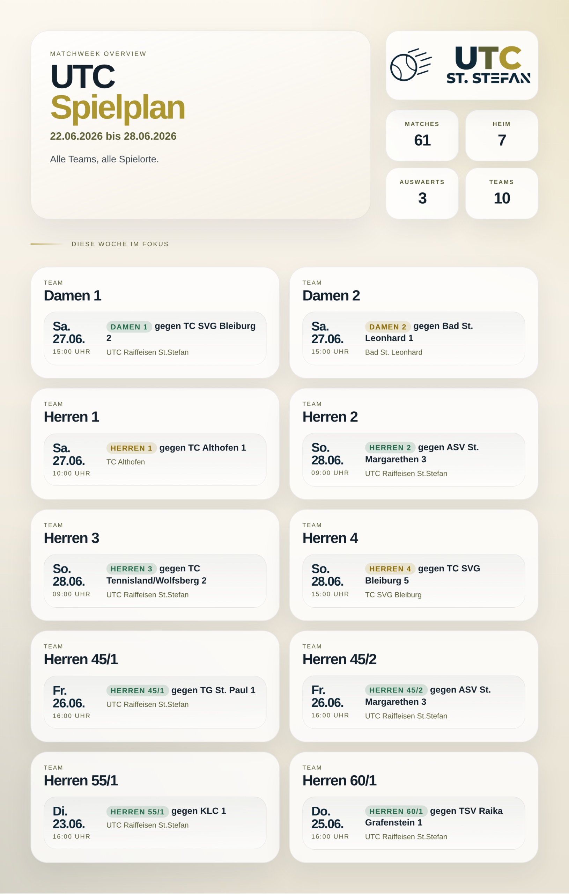Click Fr. 26.06. date in Herren 45/1
Viewport: 569px width, 894px height.
(69, 697)
